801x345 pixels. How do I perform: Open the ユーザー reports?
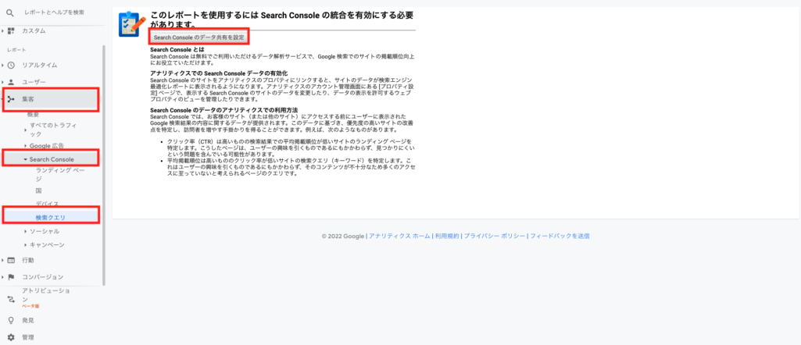[34, 82]
